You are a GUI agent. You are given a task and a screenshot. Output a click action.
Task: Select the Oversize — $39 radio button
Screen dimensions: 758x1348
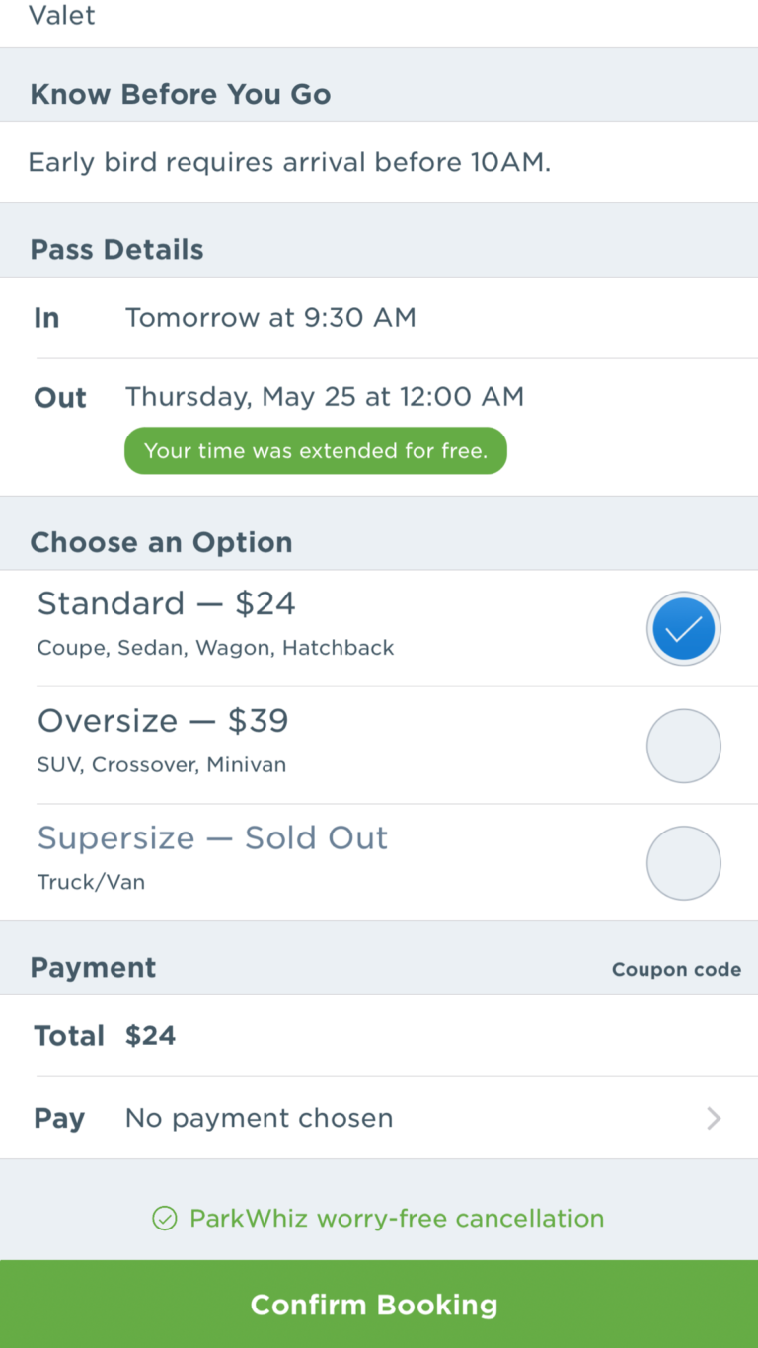[684, 746]
